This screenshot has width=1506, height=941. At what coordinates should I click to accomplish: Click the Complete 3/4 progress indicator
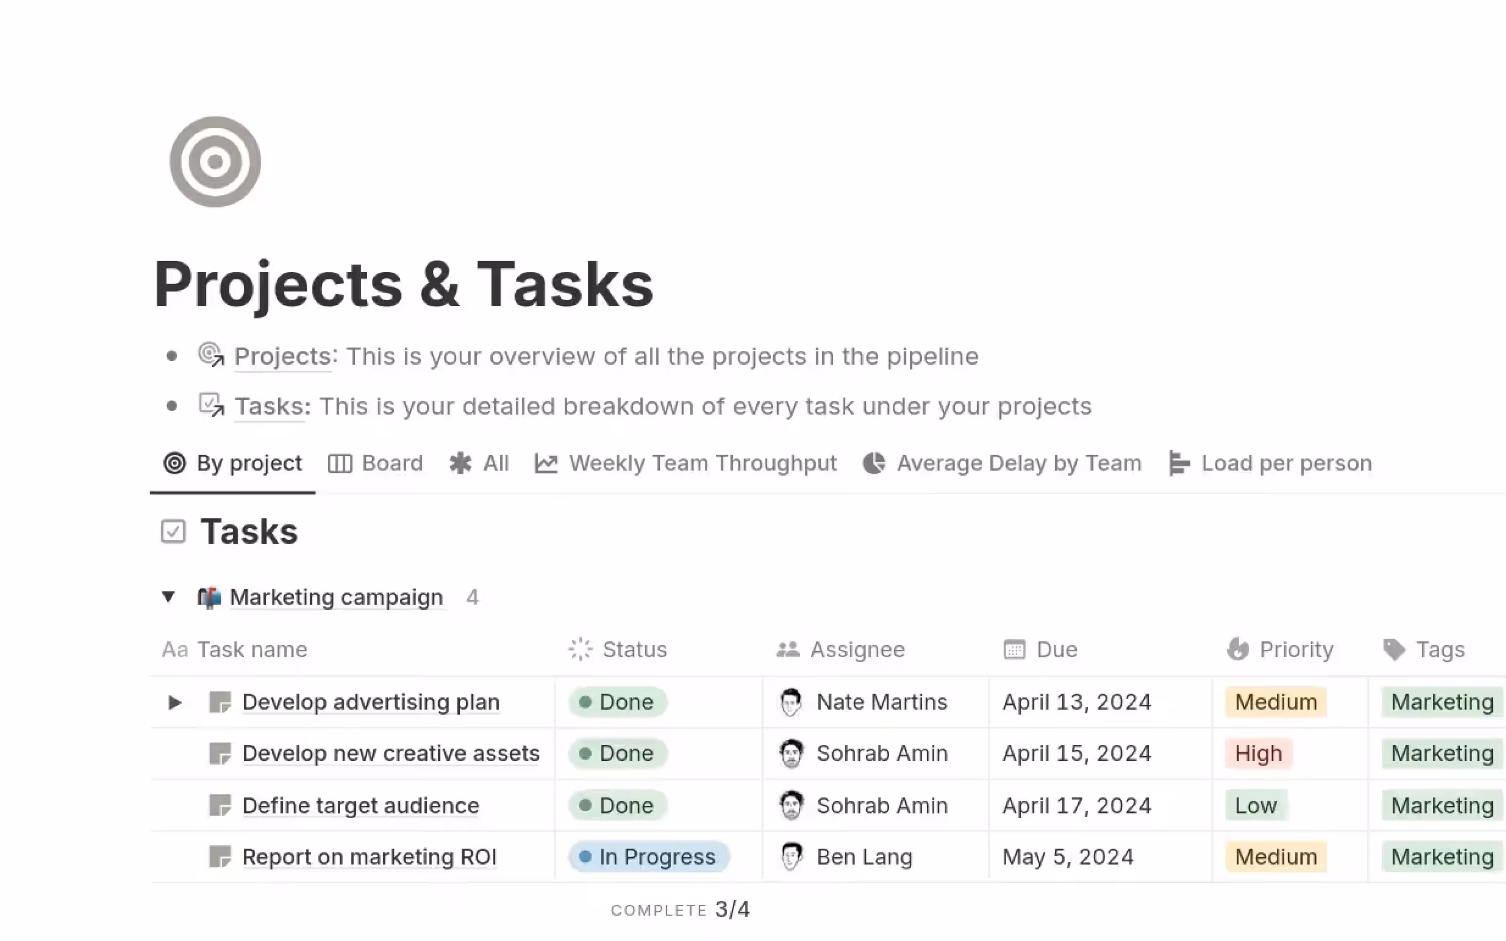(x=681, y=909)
